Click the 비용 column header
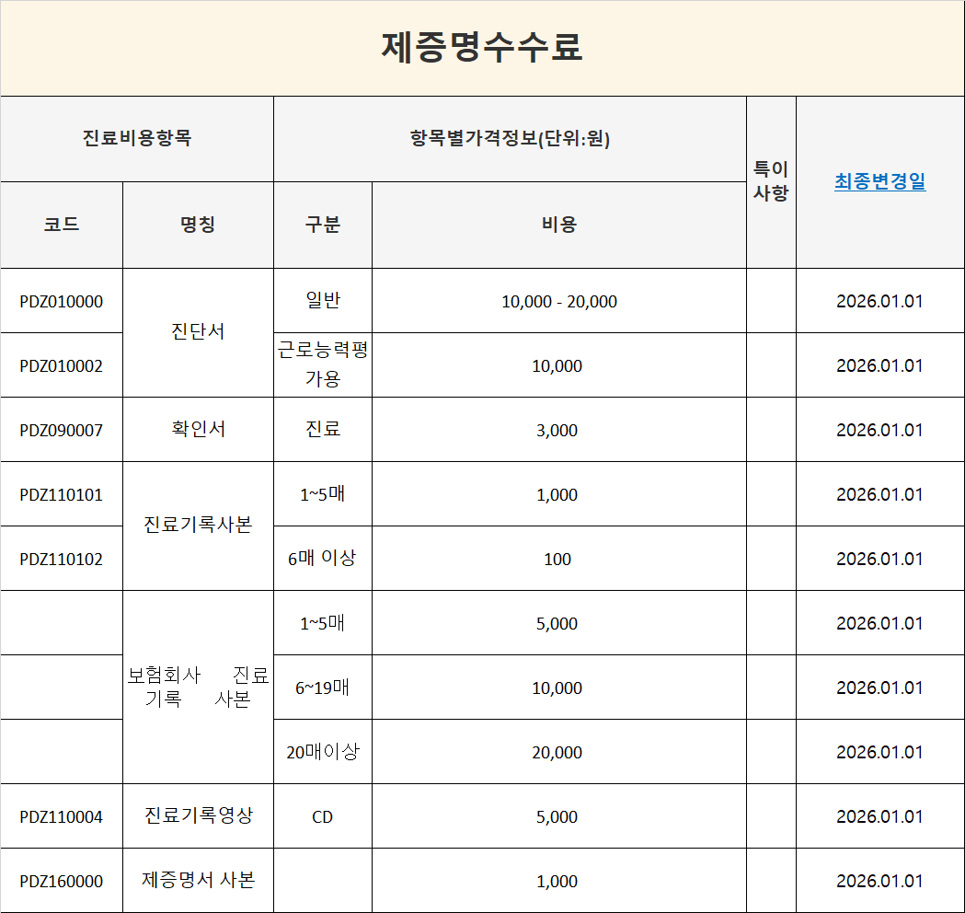Image resolution: width=965 pixels, height=913 pixels. pos(558,225)
